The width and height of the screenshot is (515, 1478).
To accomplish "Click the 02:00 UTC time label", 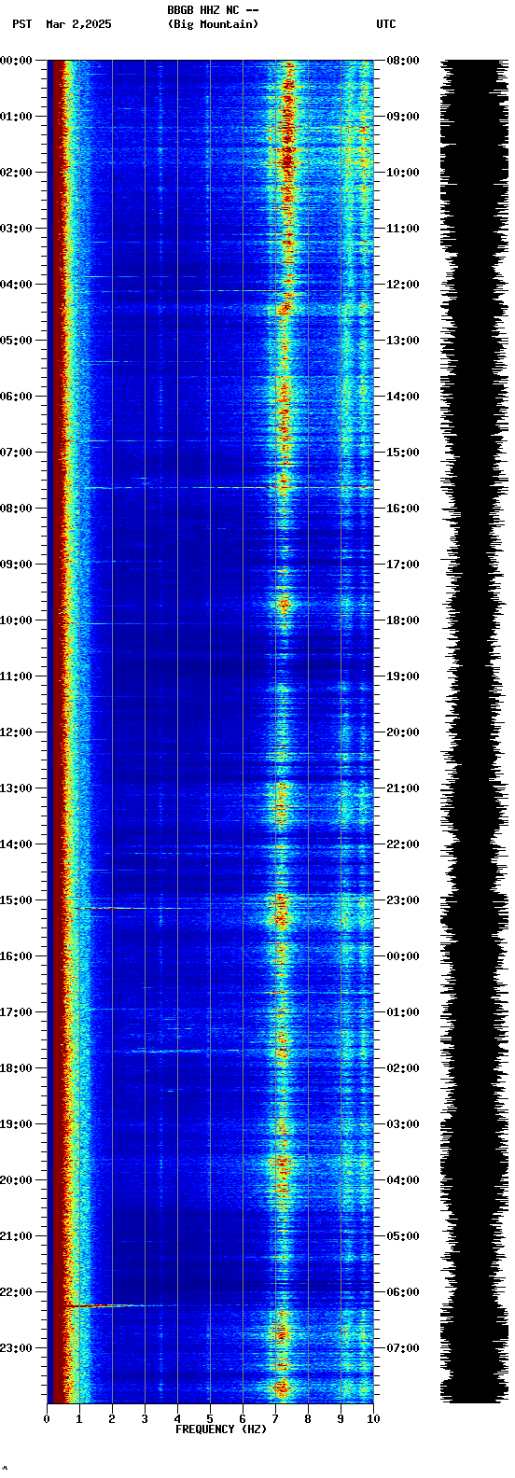I will click(x=403, y=1068).
